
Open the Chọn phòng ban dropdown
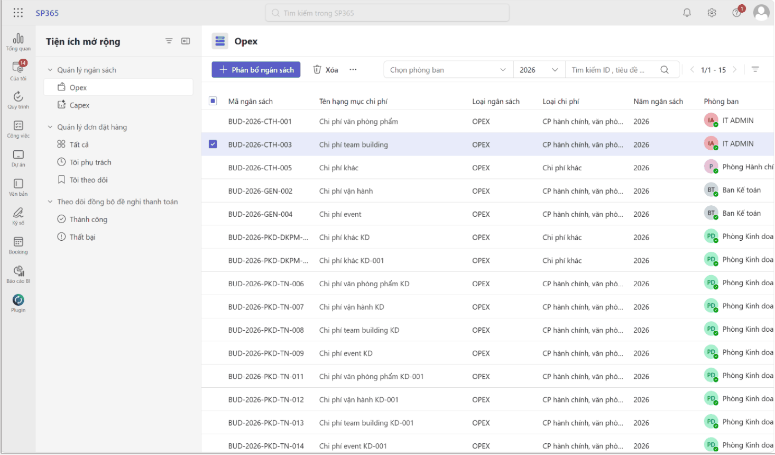point(448,70)
